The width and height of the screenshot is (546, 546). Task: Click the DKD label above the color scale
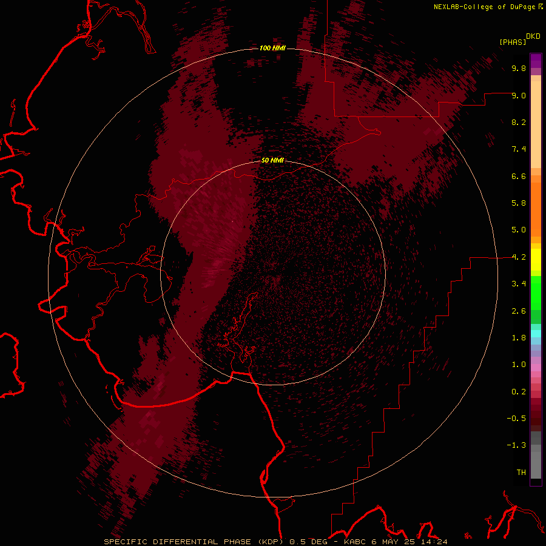pyautogui.click(x=533, y=36)
